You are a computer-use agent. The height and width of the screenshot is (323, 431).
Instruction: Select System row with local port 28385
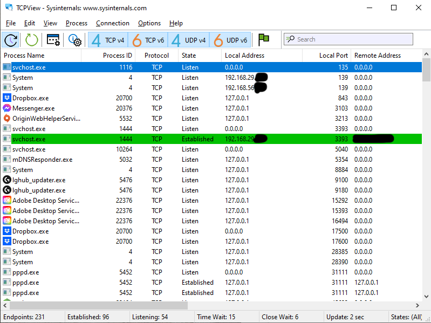click(x=211, y=252)
